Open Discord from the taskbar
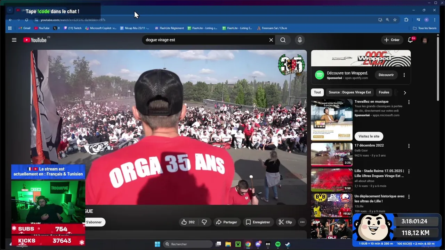Screen dimensions: 445x250 [258, 244]
